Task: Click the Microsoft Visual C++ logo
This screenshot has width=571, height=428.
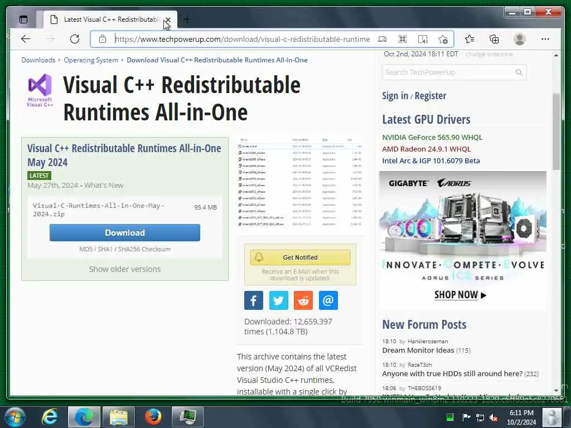Action: (x=40, y=90)
